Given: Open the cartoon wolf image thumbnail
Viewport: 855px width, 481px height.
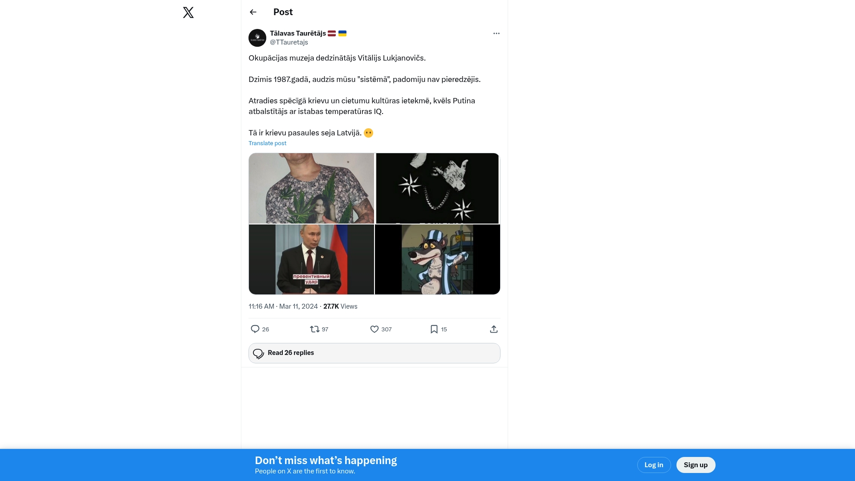Looking at the screenshot, I should click(x=438, y=259).
